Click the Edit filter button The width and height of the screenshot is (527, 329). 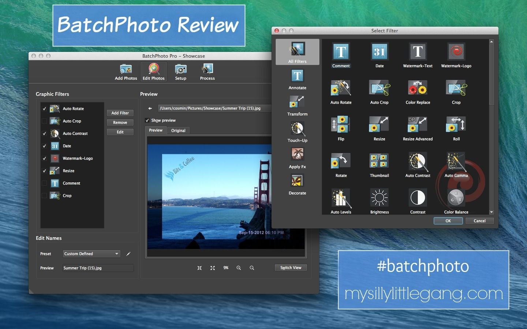click(x=120, y=132)
